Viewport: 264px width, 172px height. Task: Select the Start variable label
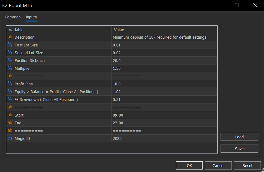19,115
